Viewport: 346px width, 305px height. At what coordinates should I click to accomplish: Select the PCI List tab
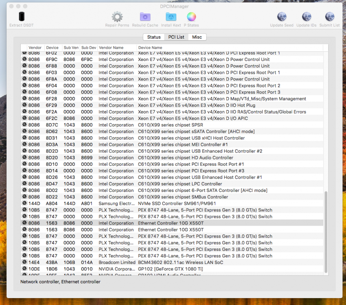(x=176, y=37)
